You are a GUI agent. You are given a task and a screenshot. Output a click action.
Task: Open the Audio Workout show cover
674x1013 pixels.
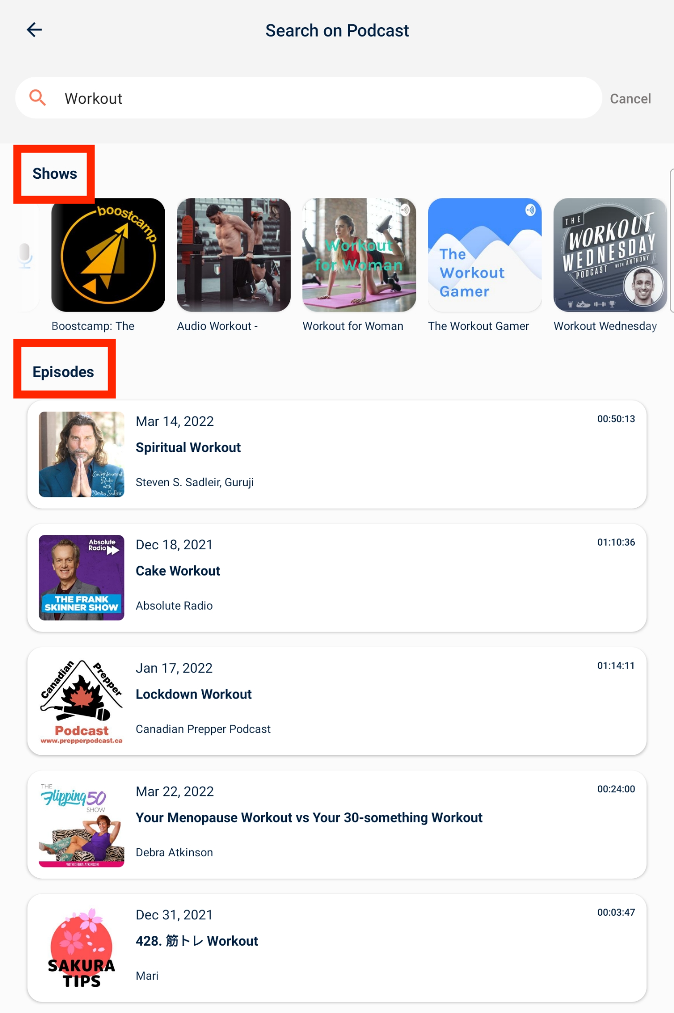click(x=234, y=255)
